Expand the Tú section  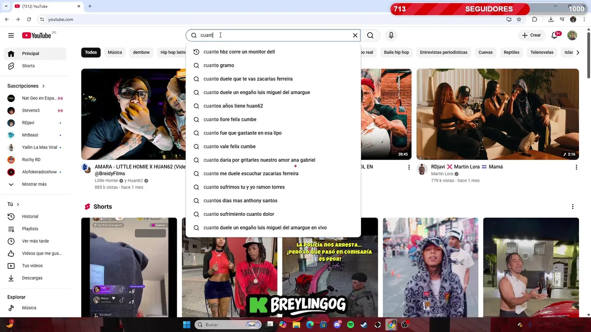[13, 204]
